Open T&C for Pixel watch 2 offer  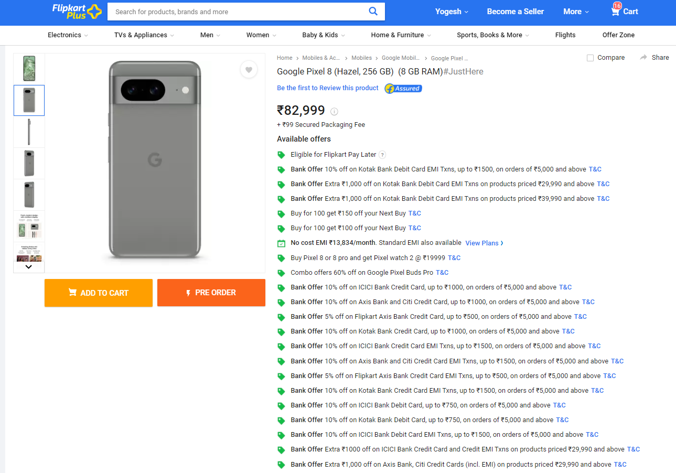coord(454,258)
